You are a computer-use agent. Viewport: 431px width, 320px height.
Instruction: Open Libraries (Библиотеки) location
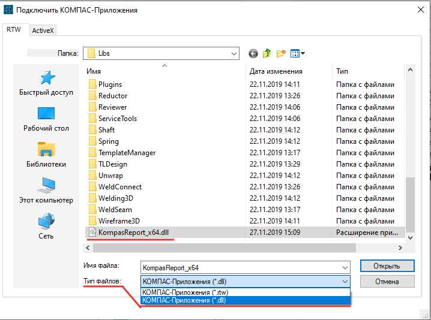[46, 155]
